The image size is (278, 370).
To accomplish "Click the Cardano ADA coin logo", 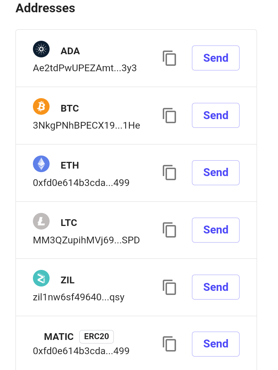I will point(41,49).
